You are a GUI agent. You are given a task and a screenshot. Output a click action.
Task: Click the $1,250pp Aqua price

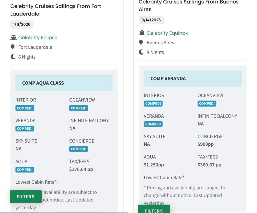coord(154,165)
